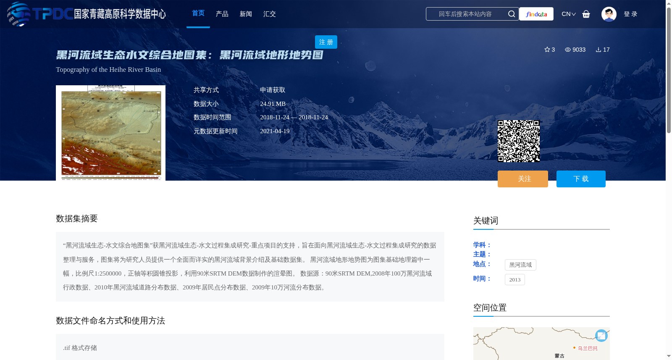The width and height of the screenshot is (672, 360).
Task: Open the 汇交 menu
Action: click(270, 14)
